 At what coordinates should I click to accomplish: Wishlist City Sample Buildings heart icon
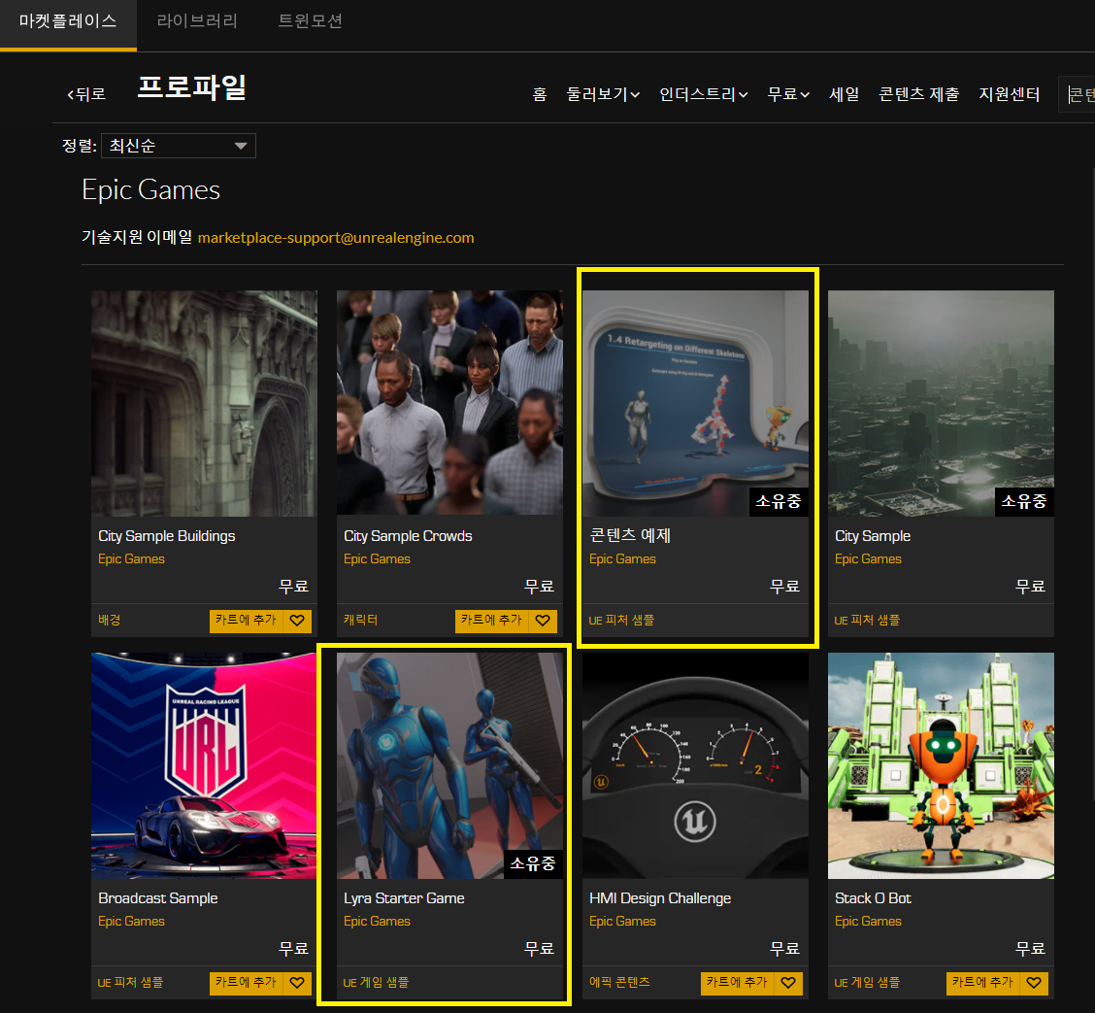click(297, 621)
